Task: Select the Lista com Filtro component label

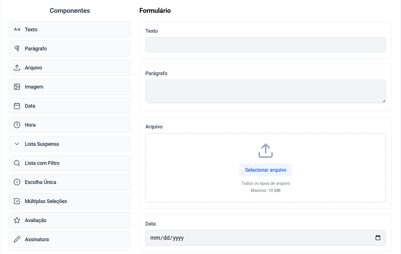Action: point(42,163)
